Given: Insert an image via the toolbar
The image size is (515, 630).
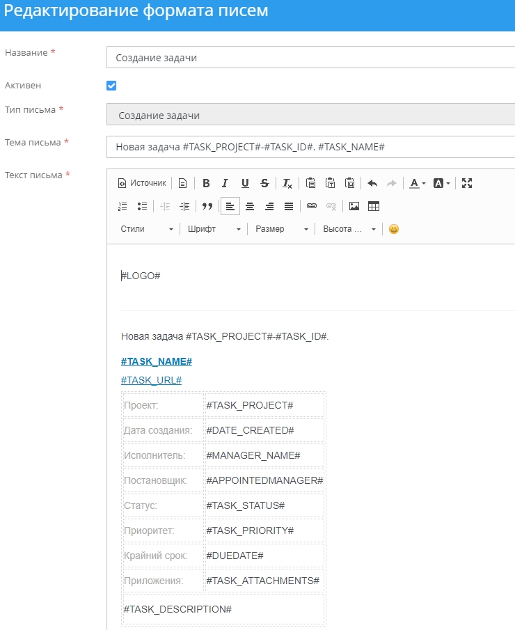Looking at the screenshot, I should click(354, 206).
